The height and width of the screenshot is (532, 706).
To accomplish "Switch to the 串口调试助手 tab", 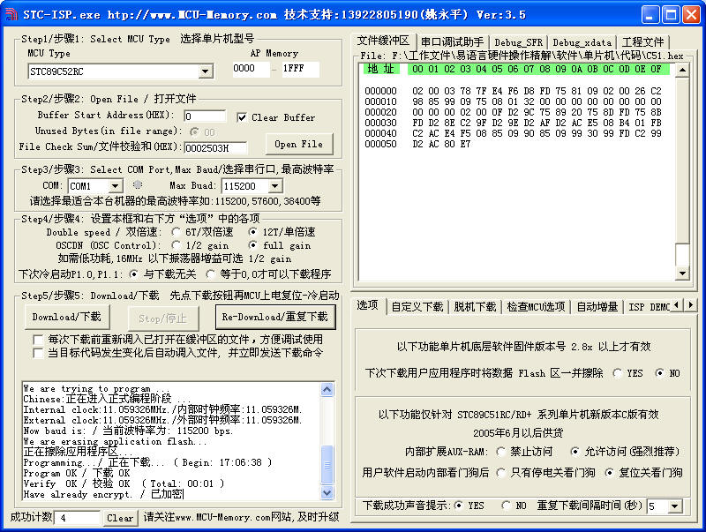I will [x=452, y=42].
